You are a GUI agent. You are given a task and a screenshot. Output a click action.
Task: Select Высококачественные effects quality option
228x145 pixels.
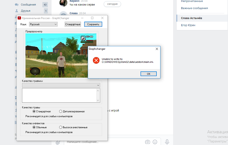point(60,127)
